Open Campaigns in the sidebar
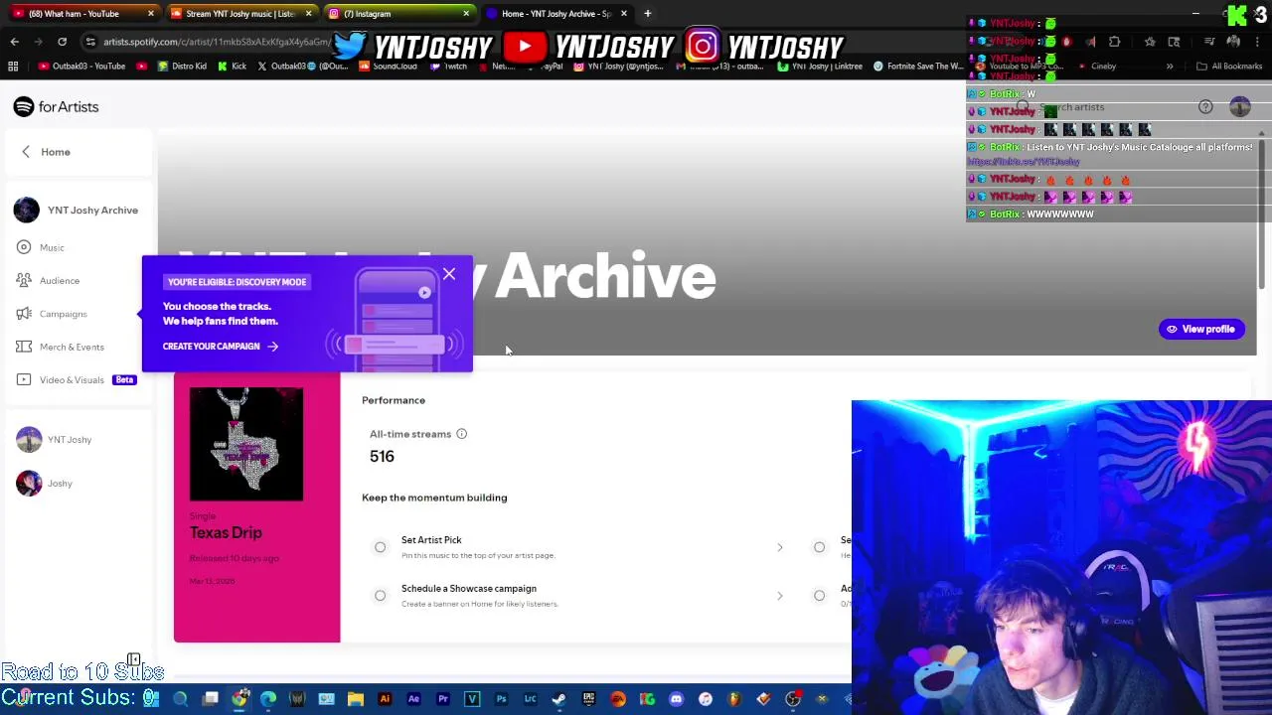The height and width of the screenshot is (715, 1272). click(63, 314)
